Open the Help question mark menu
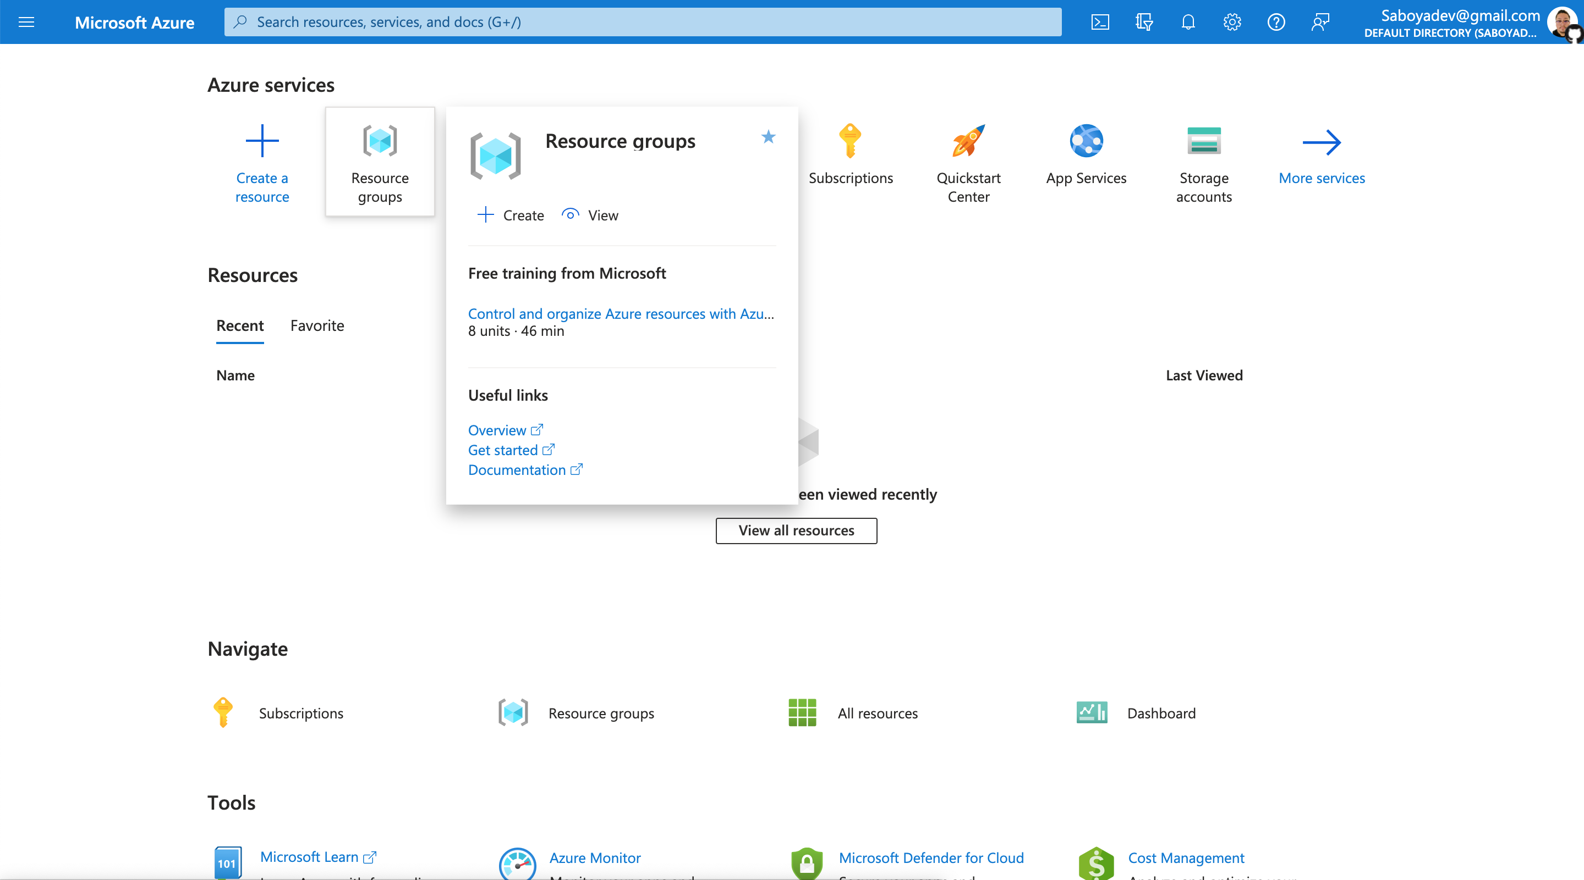Image resolution: width=1584 pixels, height=880 pixels. [1276, 22]
